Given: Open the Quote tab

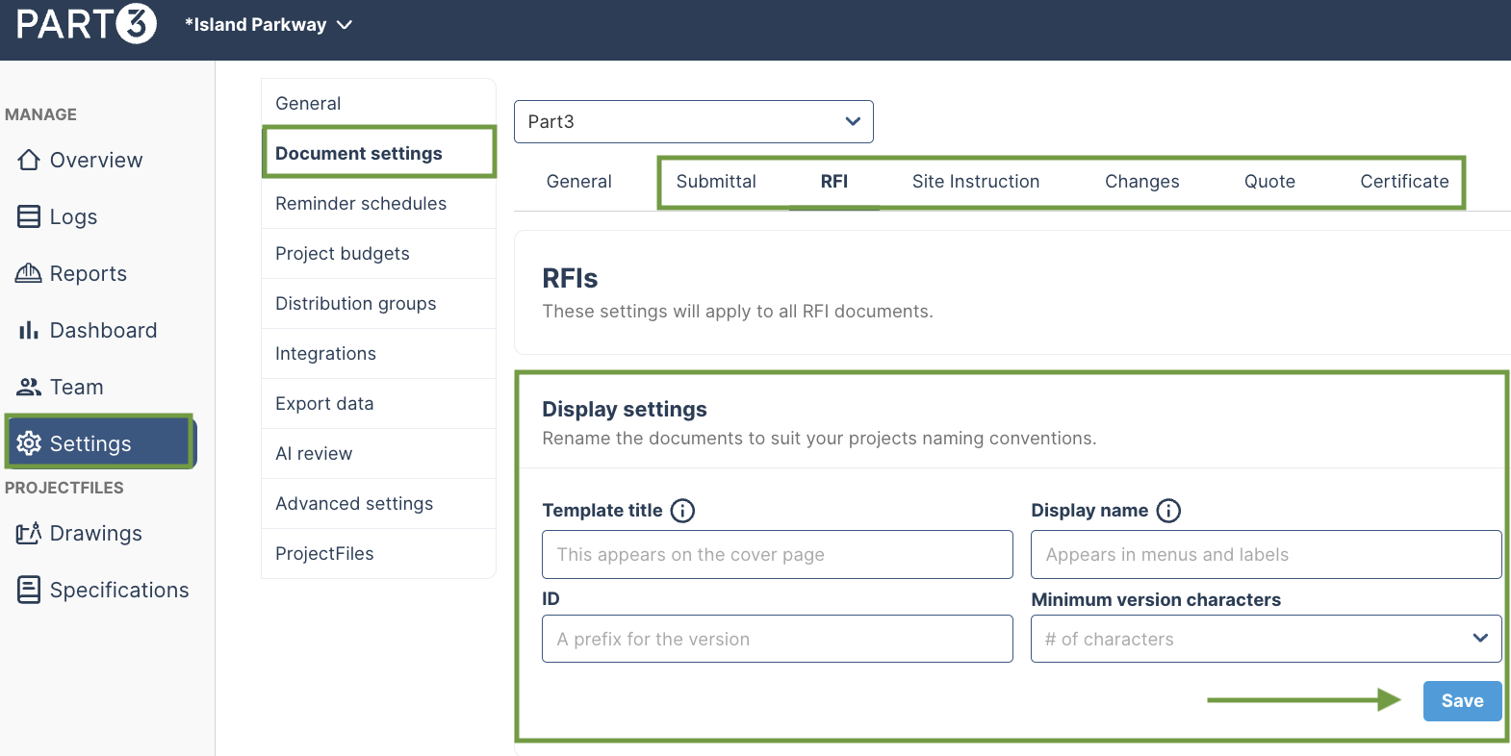Looking at the screenshot, I should tap(1269, 182).
